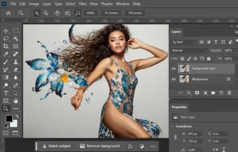The width and height of the screenshot is (238, 152).
Task: Toggle lock transparent pixels
Action: tap(182, 58)
